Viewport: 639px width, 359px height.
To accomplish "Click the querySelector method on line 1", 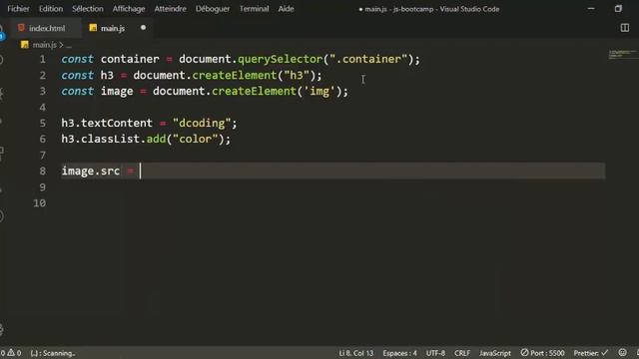I will coord(280,59).
